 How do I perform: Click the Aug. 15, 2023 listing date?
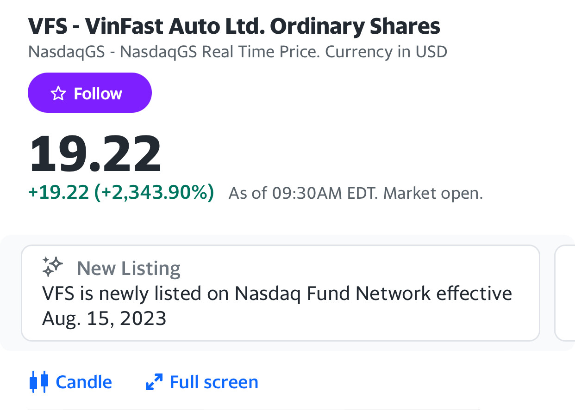[x=104, y=319]
